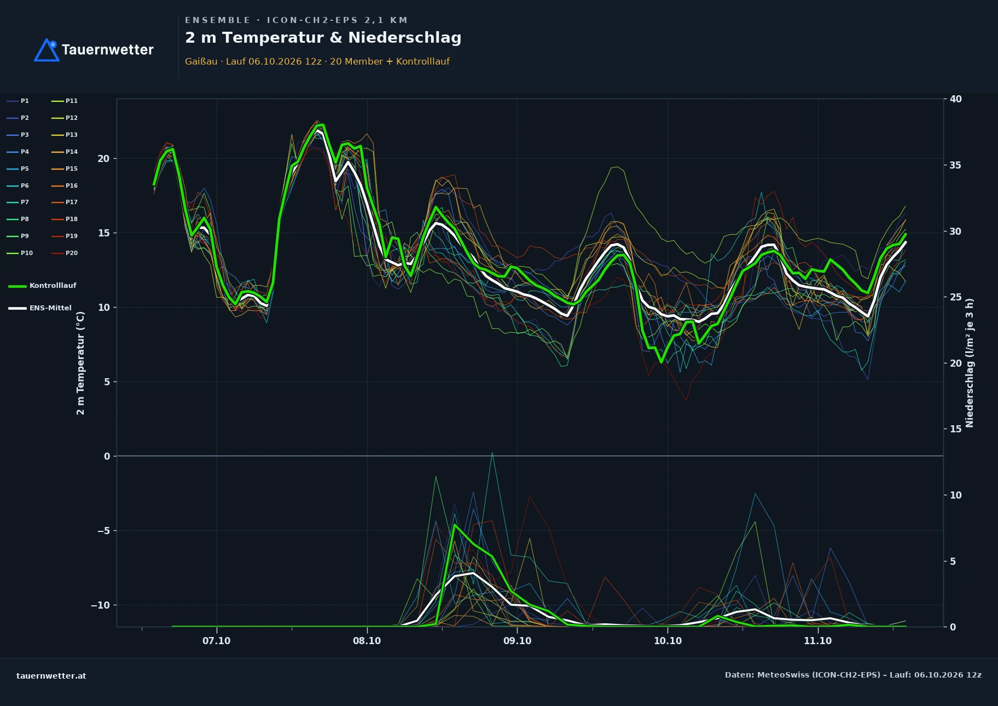Click the 40 tick on precipitation axis

tap(955, 99)
